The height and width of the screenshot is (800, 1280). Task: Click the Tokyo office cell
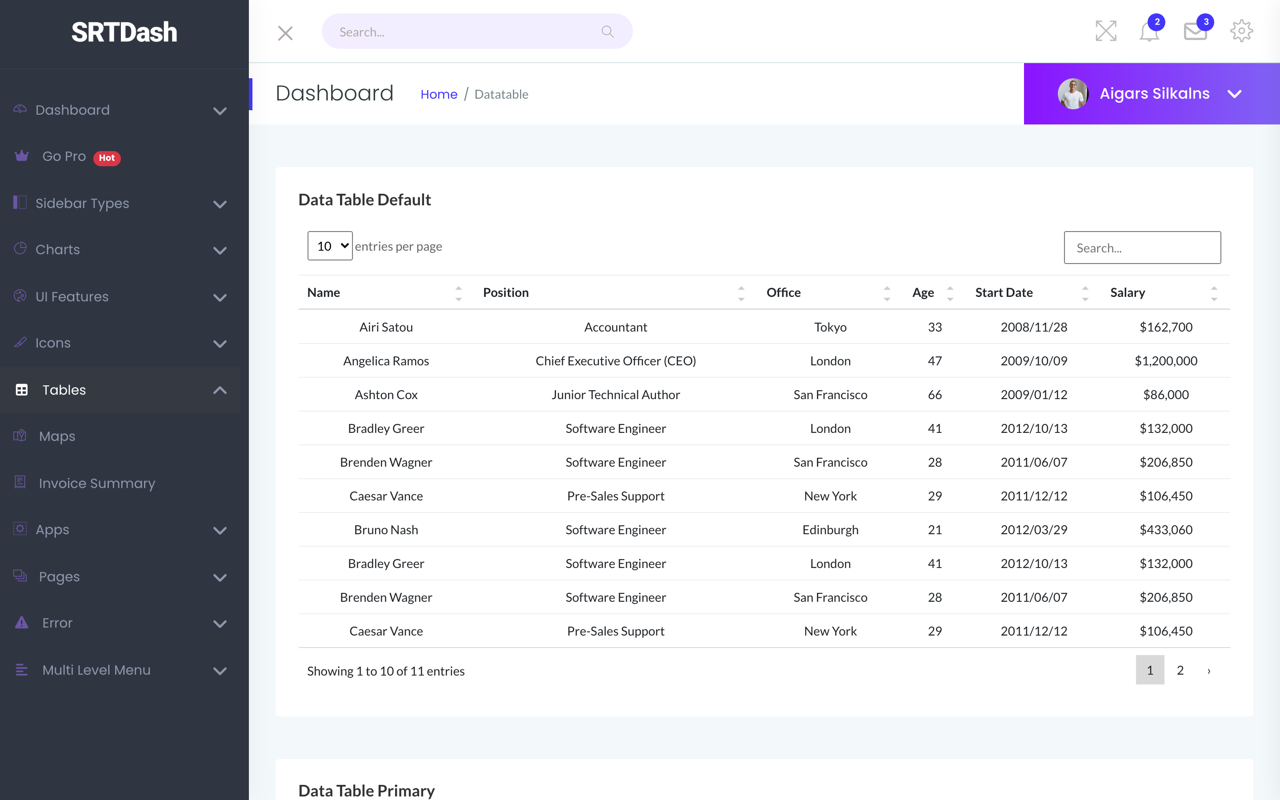830,327
